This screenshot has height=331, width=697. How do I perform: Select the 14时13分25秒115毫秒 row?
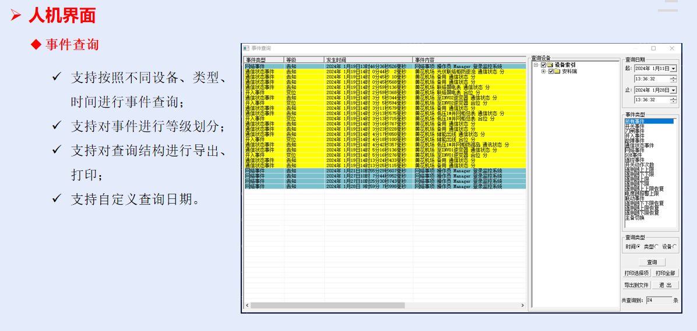[x=385, y=165]
